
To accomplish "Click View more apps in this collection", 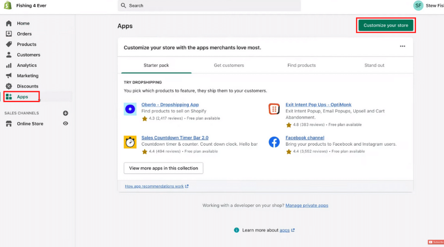I will (x=163, y=168).
